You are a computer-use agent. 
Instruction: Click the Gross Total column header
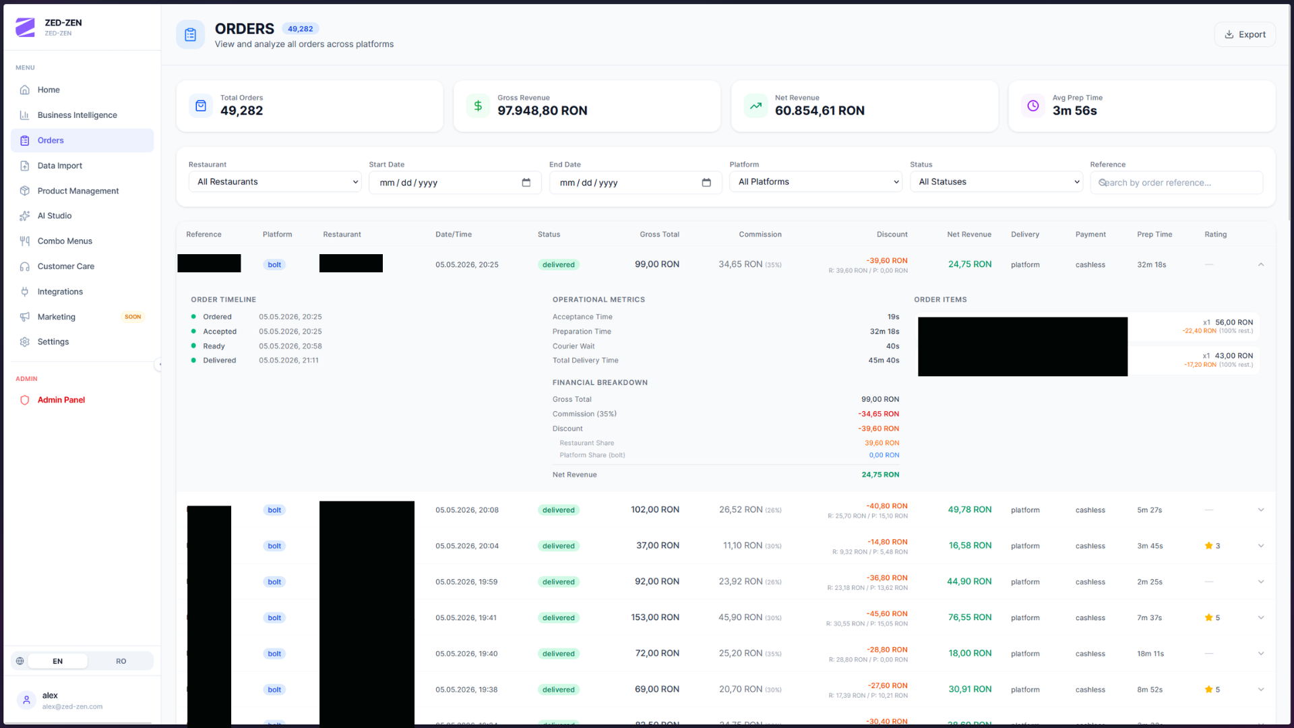[659, 235]
